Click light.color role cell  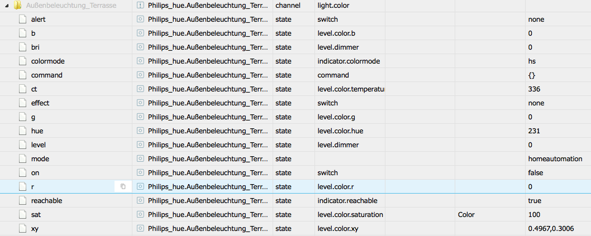click(333, 5)
